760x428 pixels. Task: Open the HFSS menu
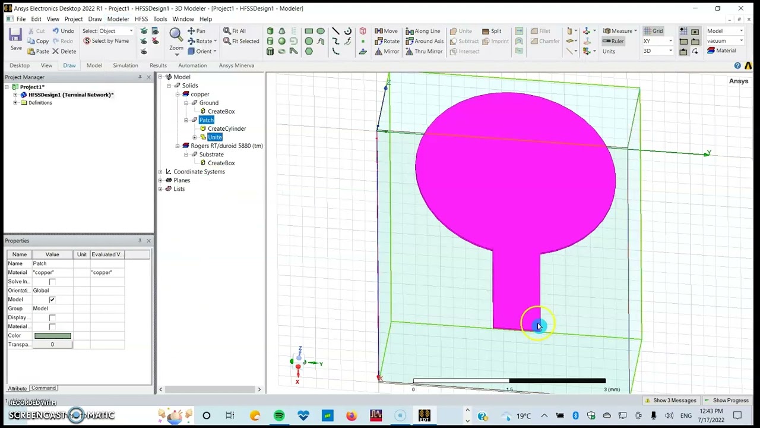pyautogui.click(x=141, y=19)
